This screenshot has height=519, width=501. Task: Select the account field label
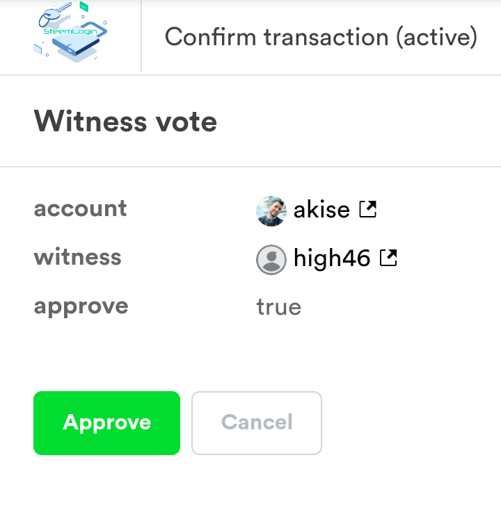pos(80,208)
